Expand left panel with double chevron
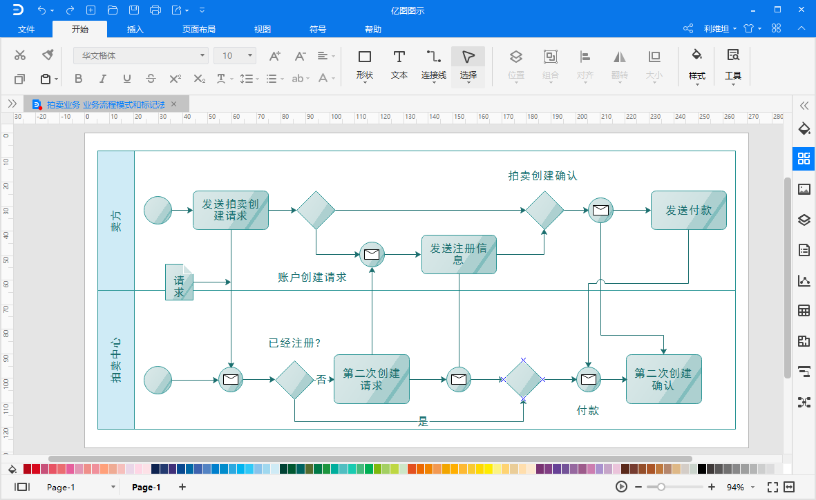Image resolution: width=816 pixels, height=500 pixels. (12, 104)
